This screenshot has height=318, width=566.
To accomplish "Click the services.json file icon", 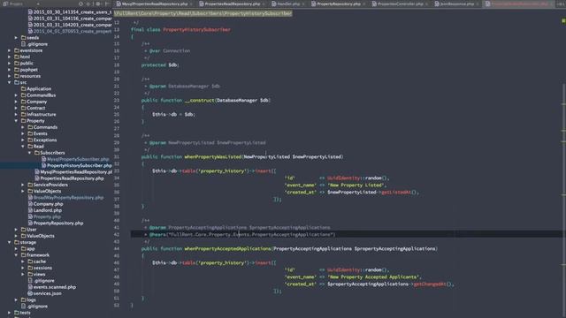I will pyautogui.click(x=30, y=293).
